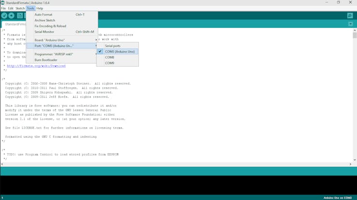
Task: Select the COM9 serial port
Action: (x=118, y=63)
